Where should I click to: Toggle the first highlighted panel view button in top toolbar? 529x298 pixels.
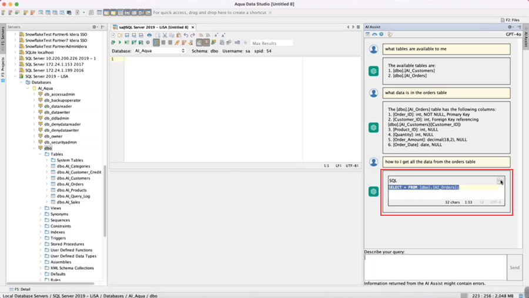[106, 12]
